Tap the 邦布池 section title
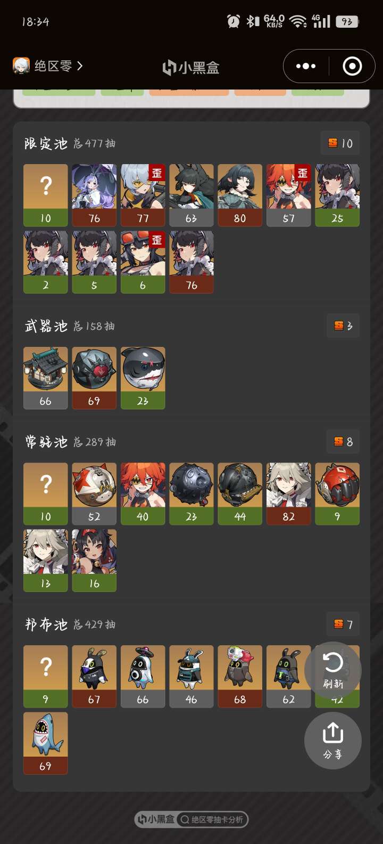The height and width of the screenshot is (844, 383). (x=46, y=624)
